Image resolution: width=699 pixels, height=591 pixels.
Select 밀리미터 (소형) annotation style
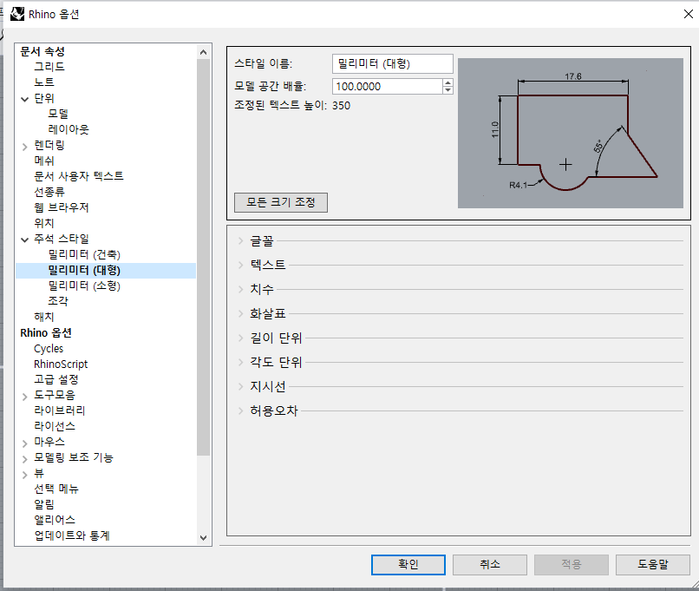[x=84, y=286]
